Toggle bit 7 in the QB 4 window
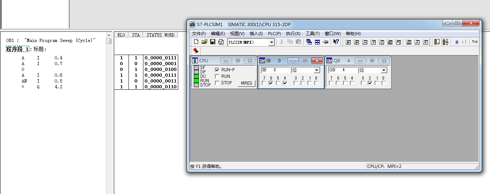Screen dimensions: 490x194 pyautogui.click(x=331, y=83)
